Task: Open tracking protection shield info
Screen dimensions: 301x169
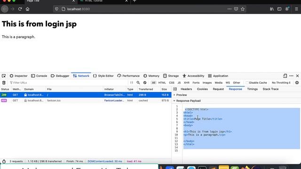Action: [x=56, y=9]
